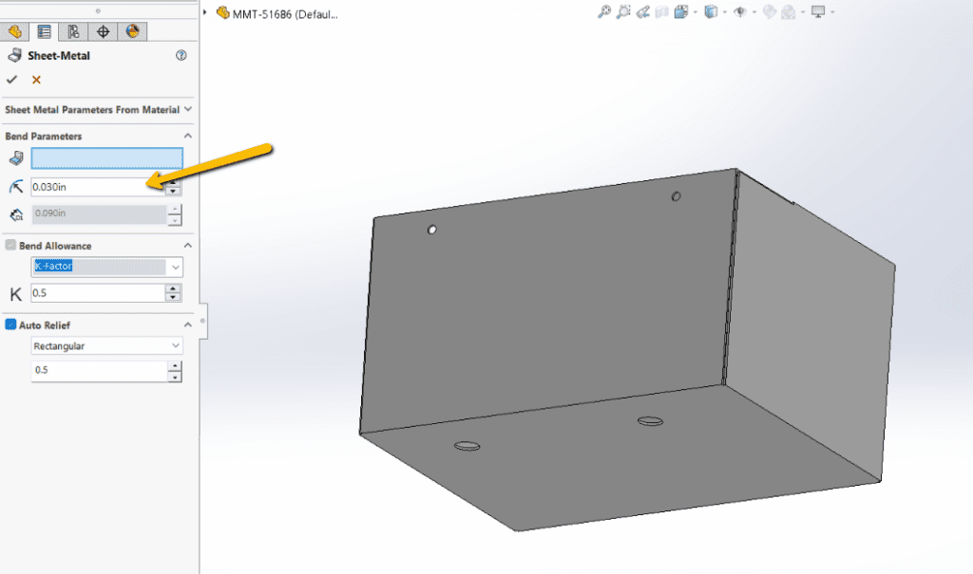Toggle the Bend Allowance checkbox
This screenshot has height=574, width=973.
10,245
